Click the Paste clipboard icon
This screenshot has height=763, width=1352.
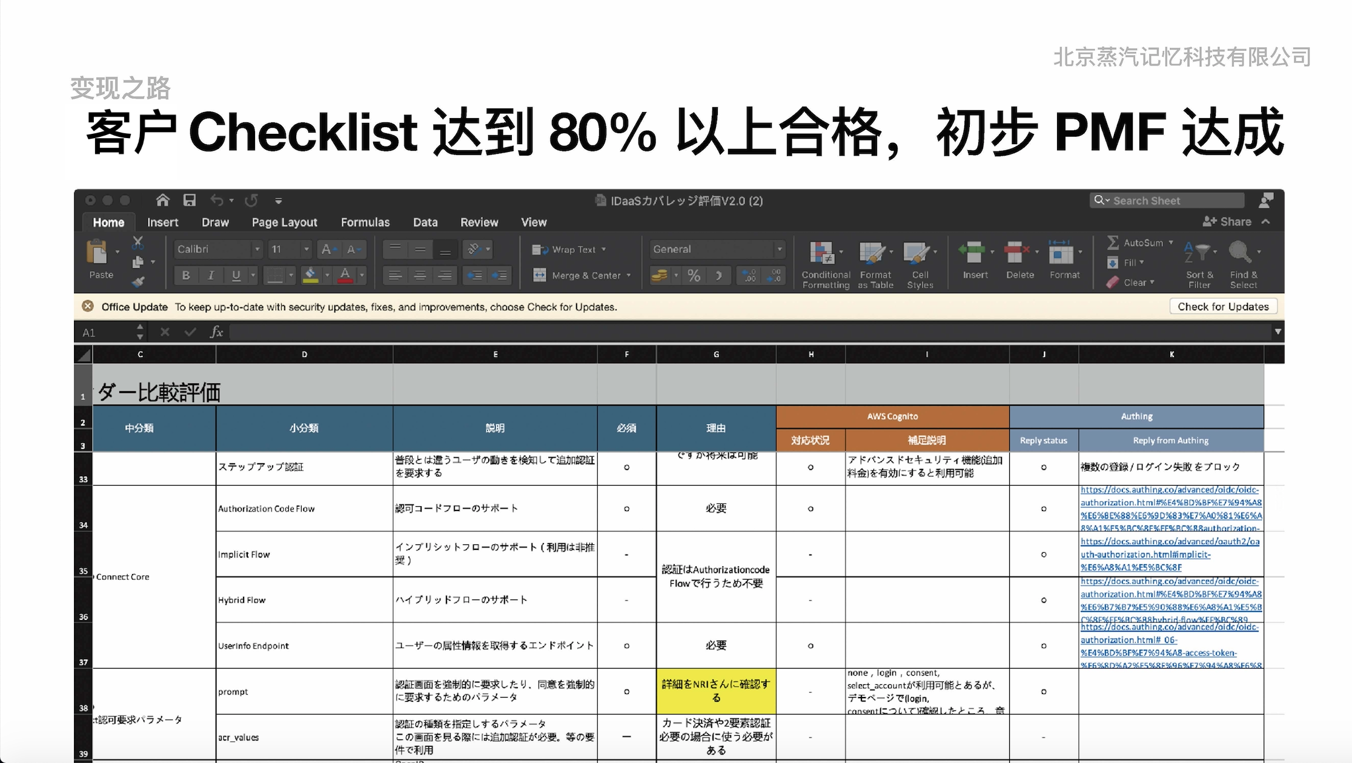[97, 251]
